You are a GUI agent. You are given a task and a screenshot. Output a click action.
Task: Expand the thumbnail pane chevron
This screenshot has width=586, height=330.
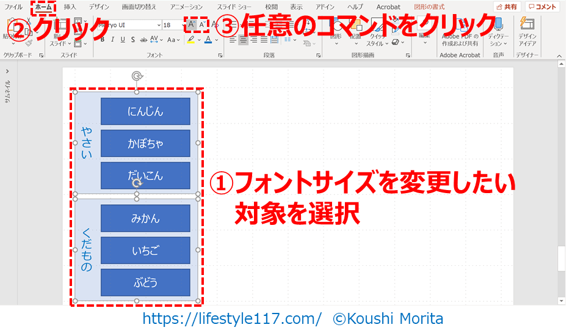point(7,71)
